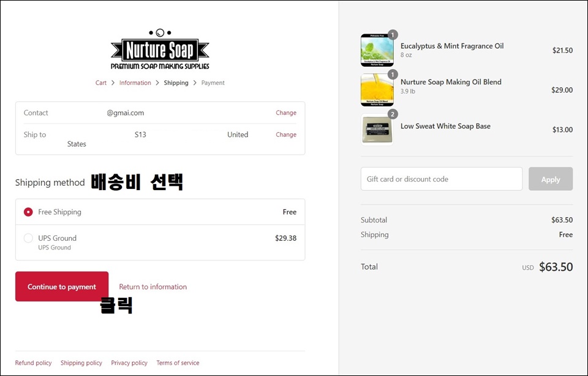The height and width of the screenshot is (376, 588).
Task: Focus the gift card or discount code field
Action: (442, 179)
